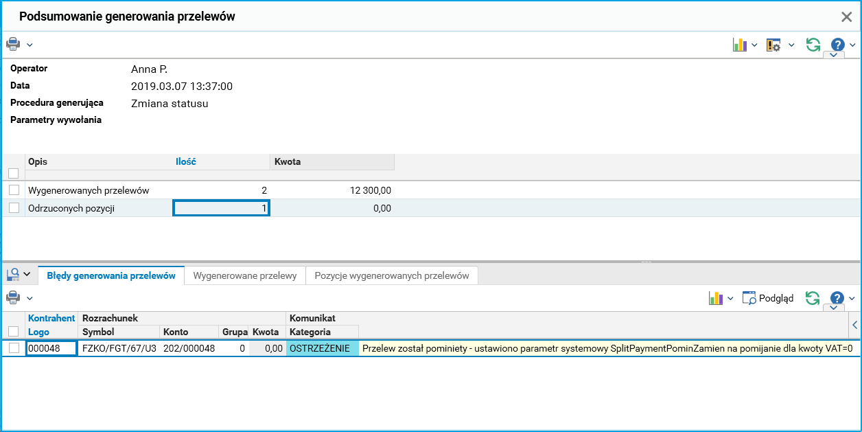Sort by the Symbol column header
Screen dimensions: 862x432
point(119,332)
